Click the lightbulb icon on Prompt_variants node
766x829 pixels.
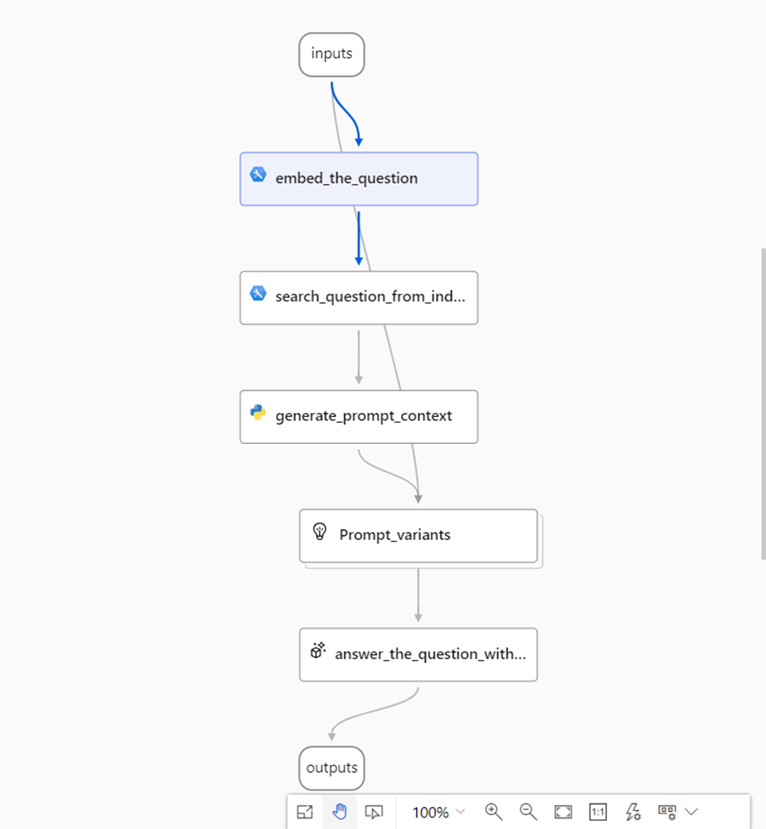319,534
